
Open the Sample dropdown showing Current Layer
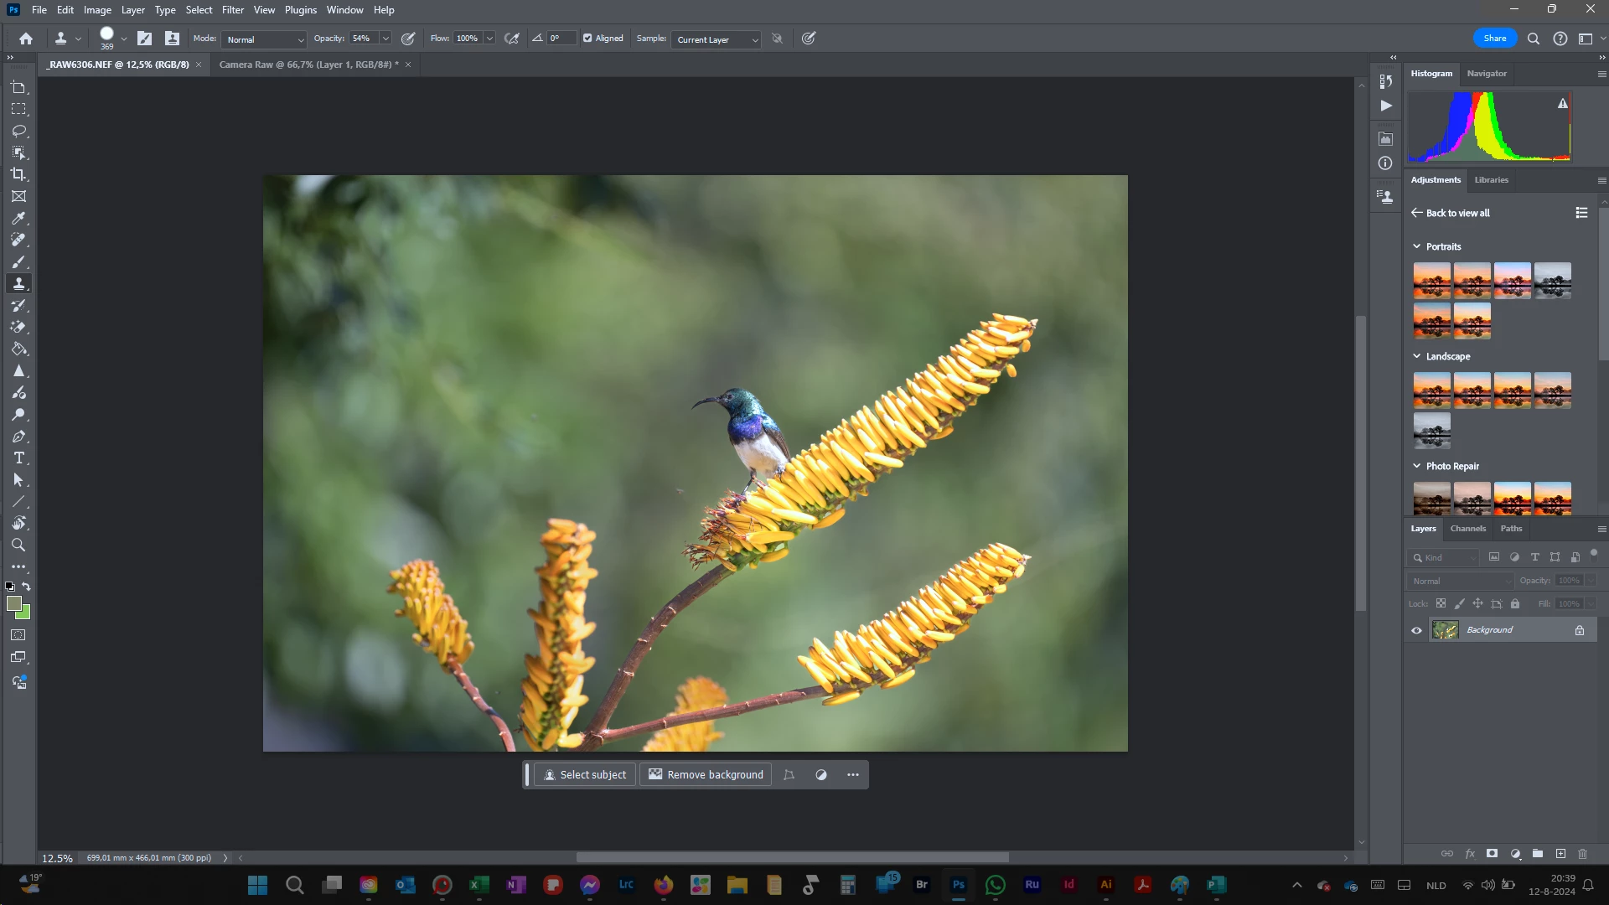pyautogui.click(x=717, y=39)
